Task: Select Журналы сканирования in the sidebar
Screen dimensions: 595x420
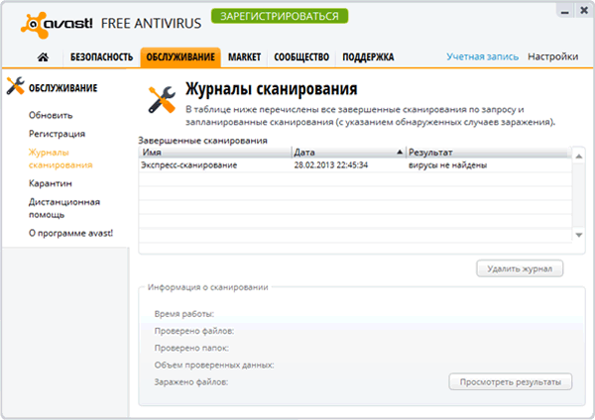Action: tap(60, 158)
